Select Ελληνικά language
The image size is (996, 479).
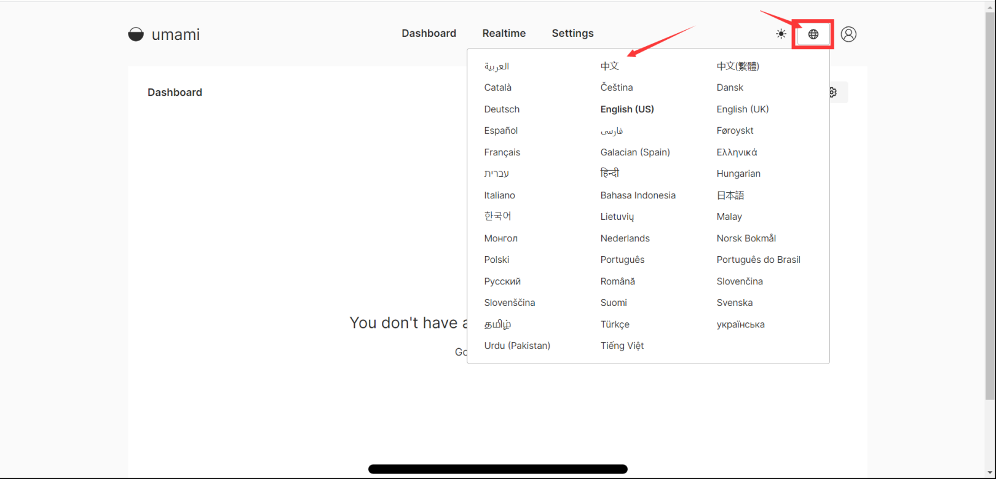pyautogui.click(x=737, y=152)
